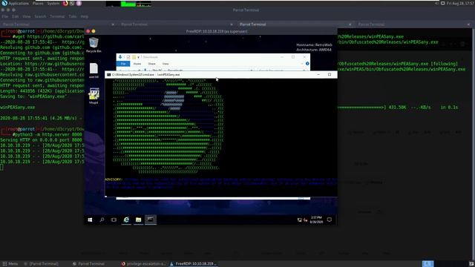Click the winPEASany.exe filename in the left terminal
The width and height of the screenshot is (475, 267).
(18, 108)
